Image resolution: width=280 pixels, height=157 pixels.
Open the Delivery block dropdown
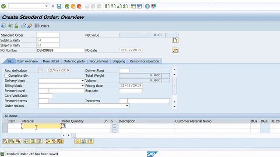[x=83, y=81]
